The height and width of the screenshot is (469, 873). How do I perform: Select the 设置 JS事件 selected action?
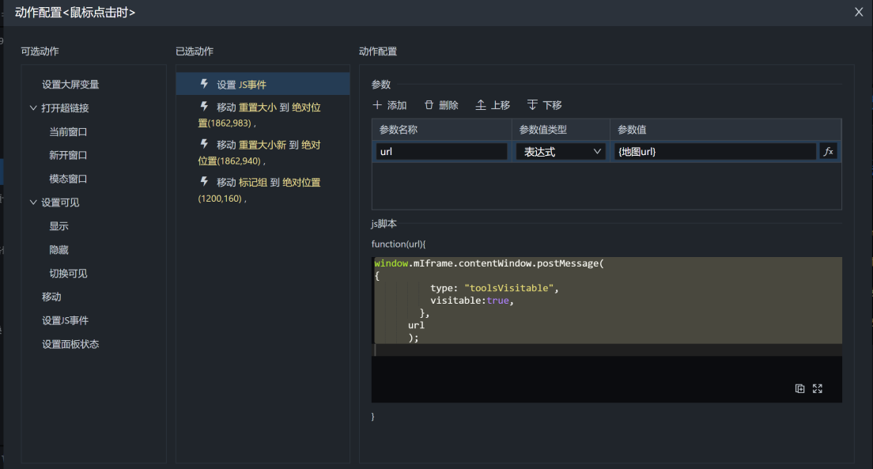coord(263,85)
